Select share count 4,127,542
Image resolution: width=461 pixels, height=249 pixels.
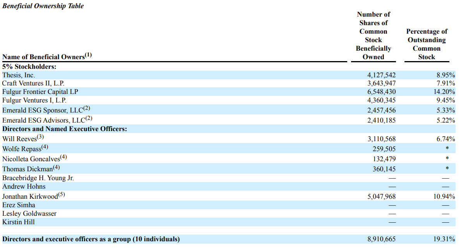pos(381,75)
